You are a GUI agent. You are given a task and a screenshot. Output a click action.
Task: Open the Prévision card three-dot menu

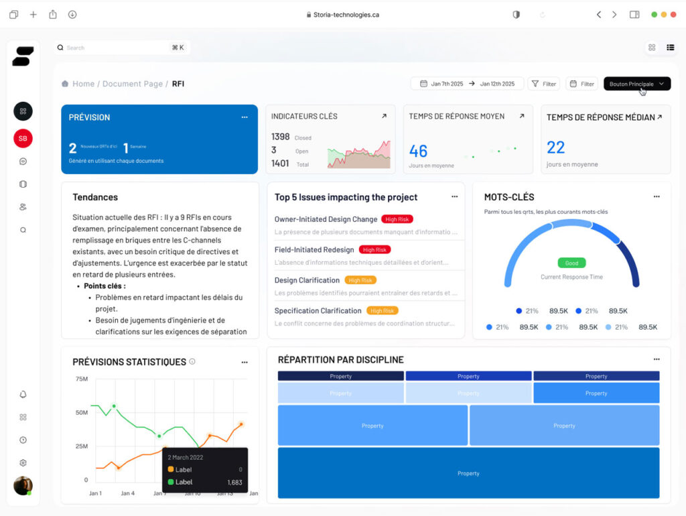pyautogui.click(x=245, y=117)
